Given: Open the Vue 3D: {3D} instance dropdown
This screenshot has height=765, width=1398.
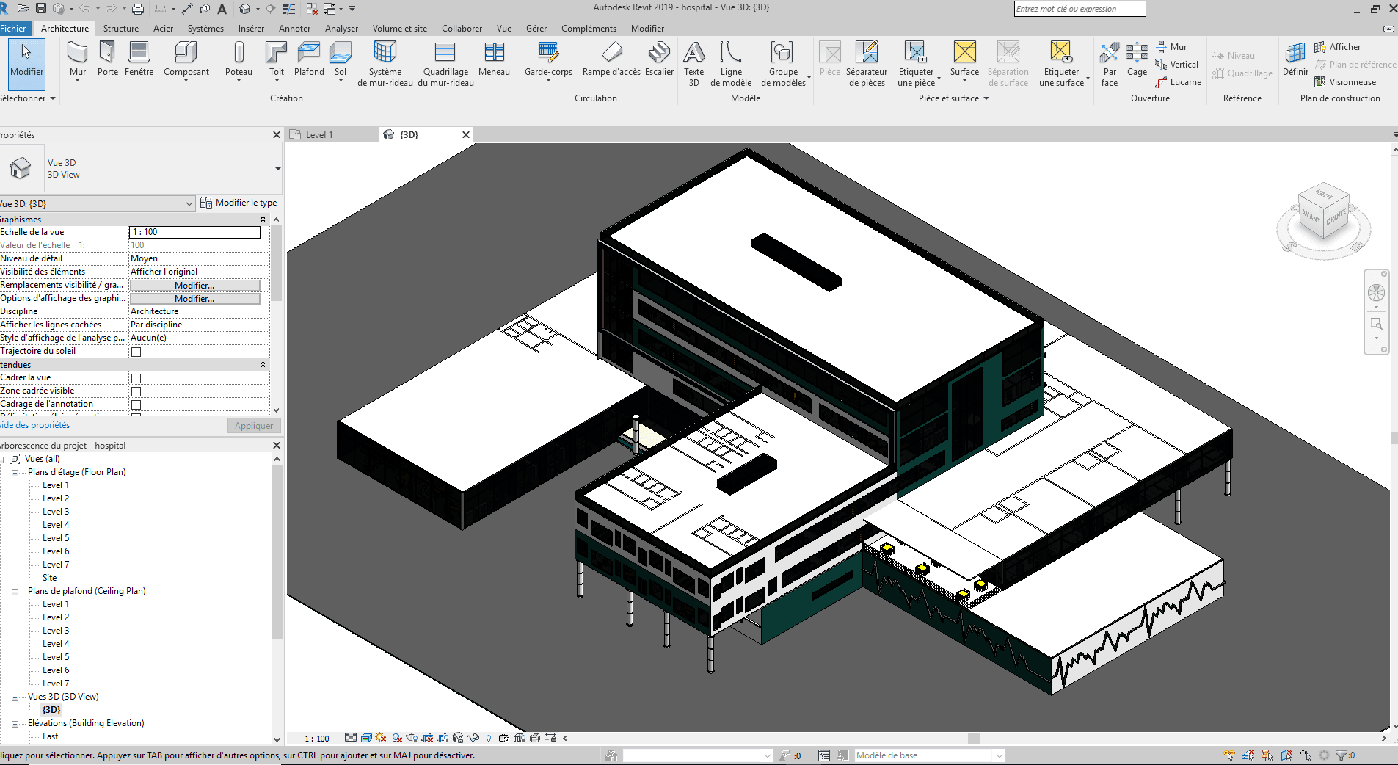Looking at the screenshot, I should [189, 203].
